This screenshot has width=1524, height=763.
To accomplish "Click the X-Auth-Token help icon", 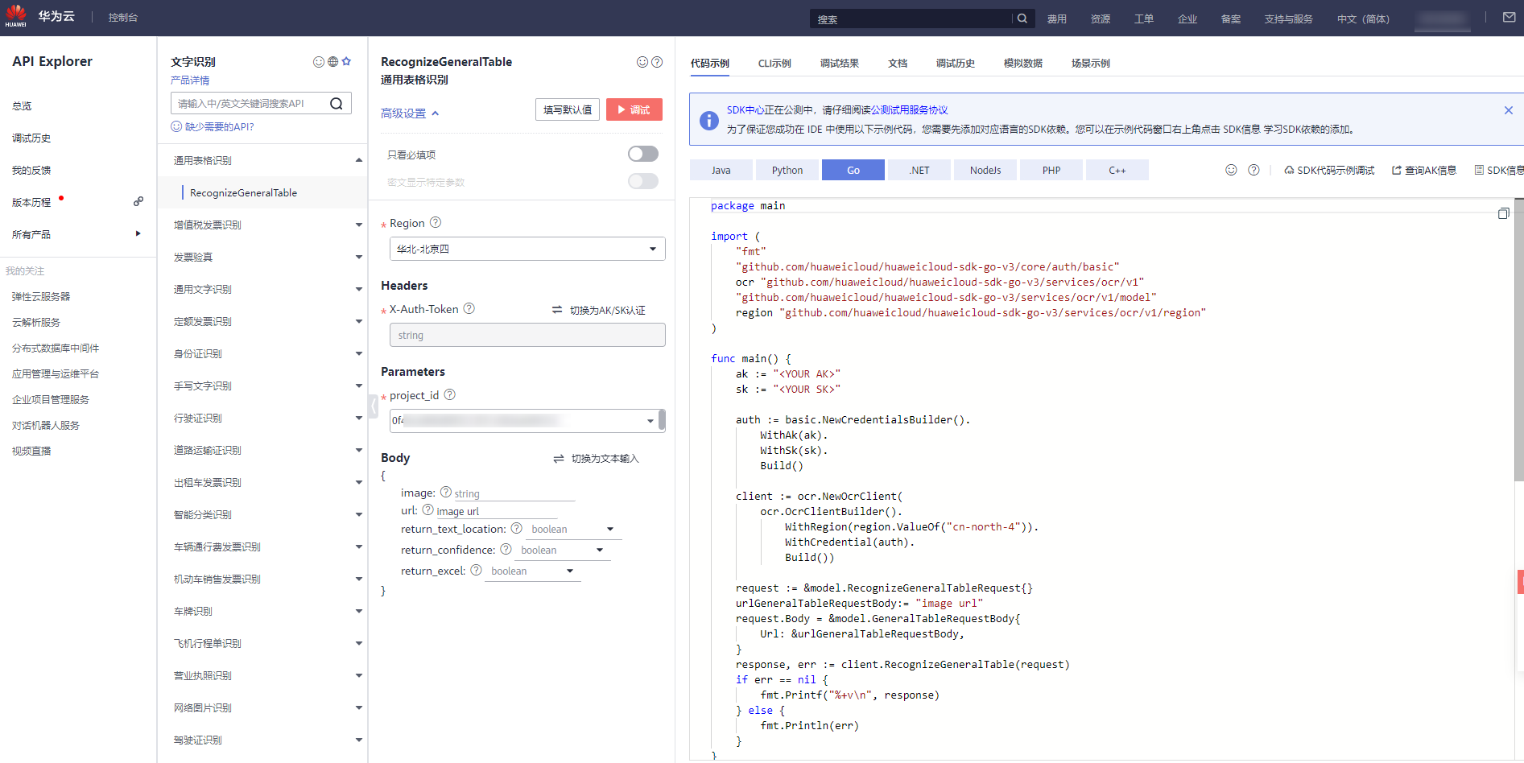I will click(469, 308).
